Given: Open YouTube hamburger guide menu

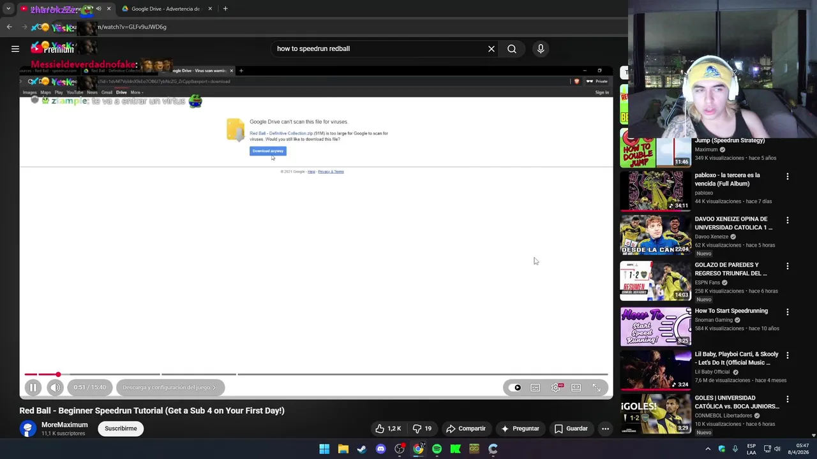Looking at the screenshot, I should click(x=15, y=48).
